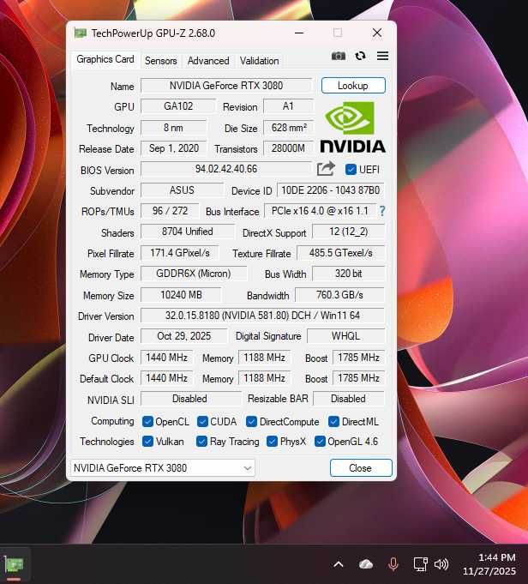Click the Driver Date field Oct 29, 2025
Image resolution: width=528 pixels, height=584 pixels.
(x=184, y=336)
